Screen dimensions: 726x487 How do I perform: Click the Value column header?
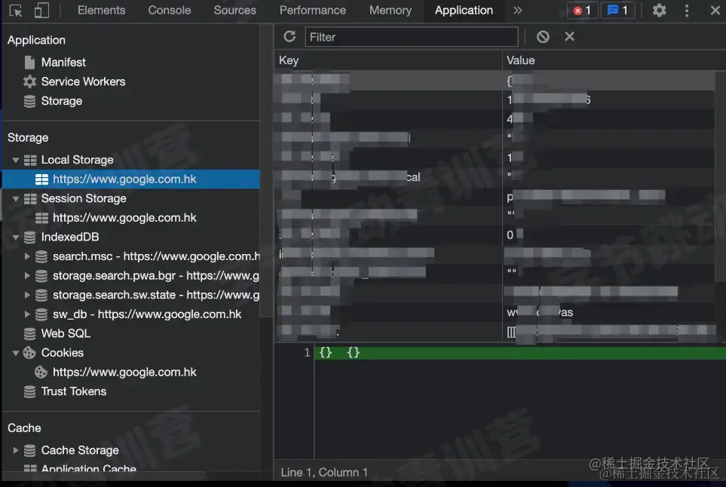pyautogui.click(x=614, y=60)
